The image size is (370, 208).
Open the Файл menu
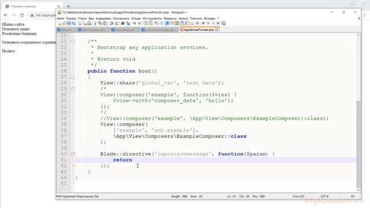(x=60, y=18)
